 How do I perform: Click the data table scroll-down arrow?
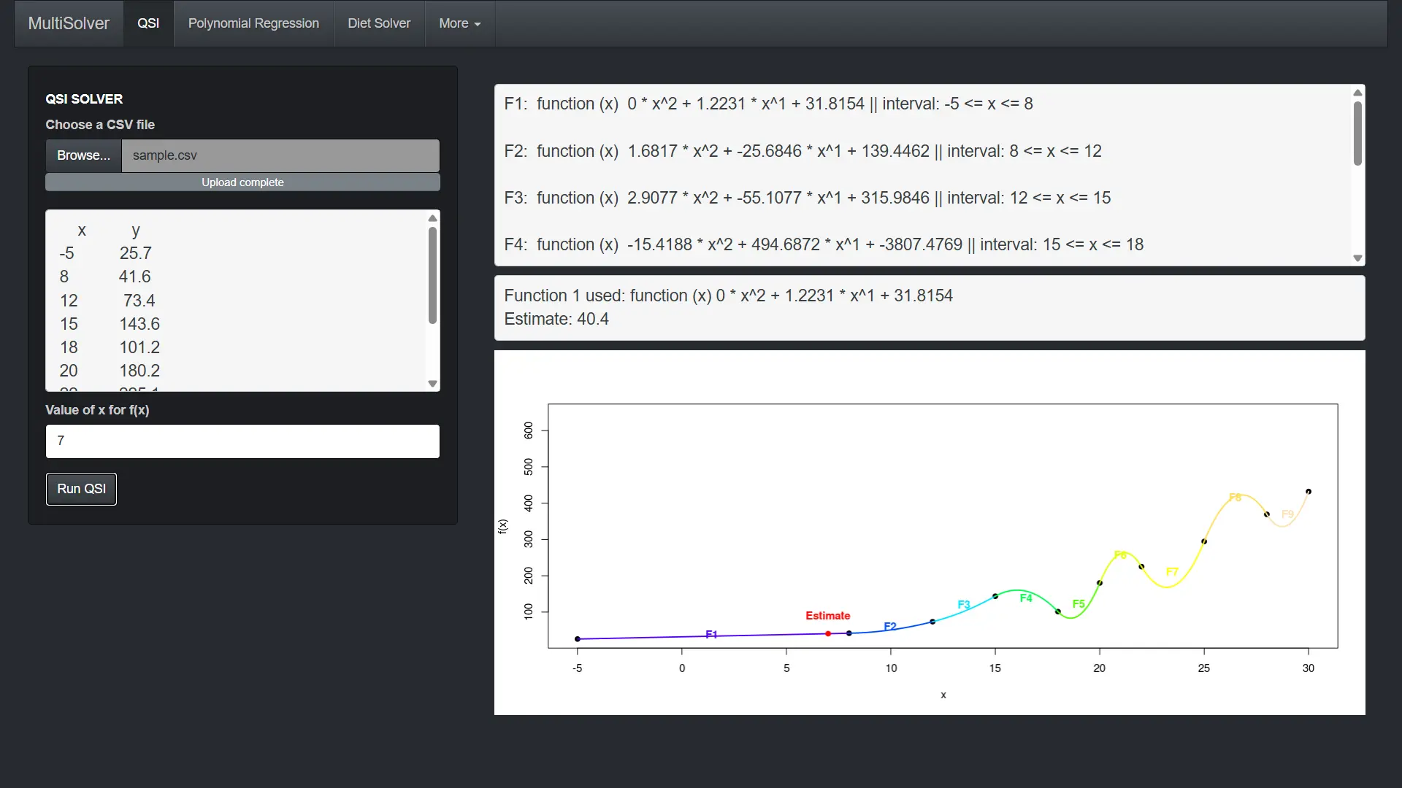point(432,383)
